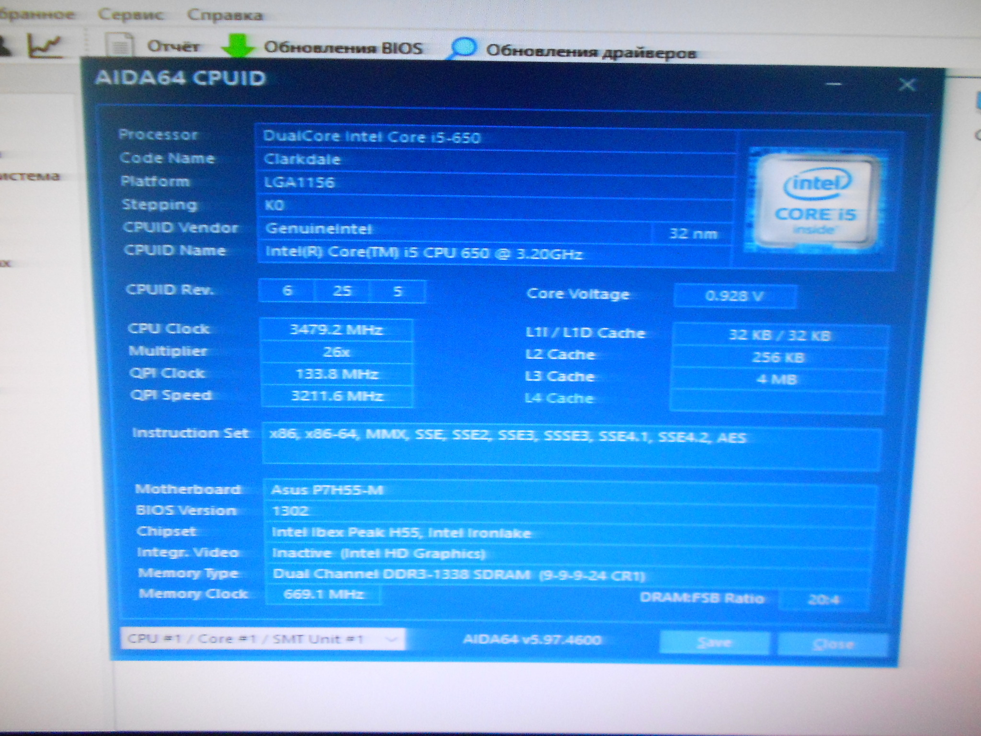Click the Intel Core i5 logo badge
The height and width of the screenshot is (736, 981).
[x=816, y=202]
